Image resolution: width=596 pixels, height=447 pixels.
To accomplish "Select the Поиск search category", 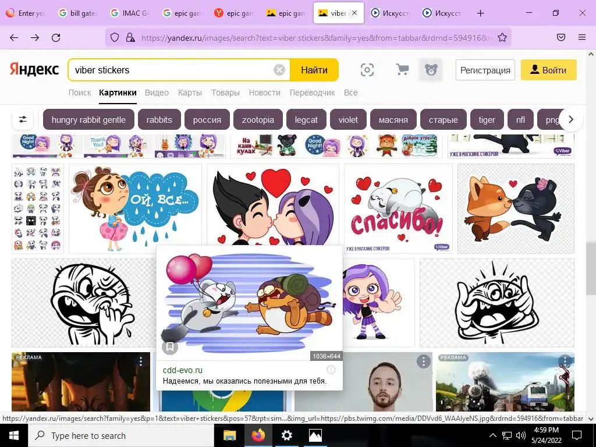I will point(79,93).
